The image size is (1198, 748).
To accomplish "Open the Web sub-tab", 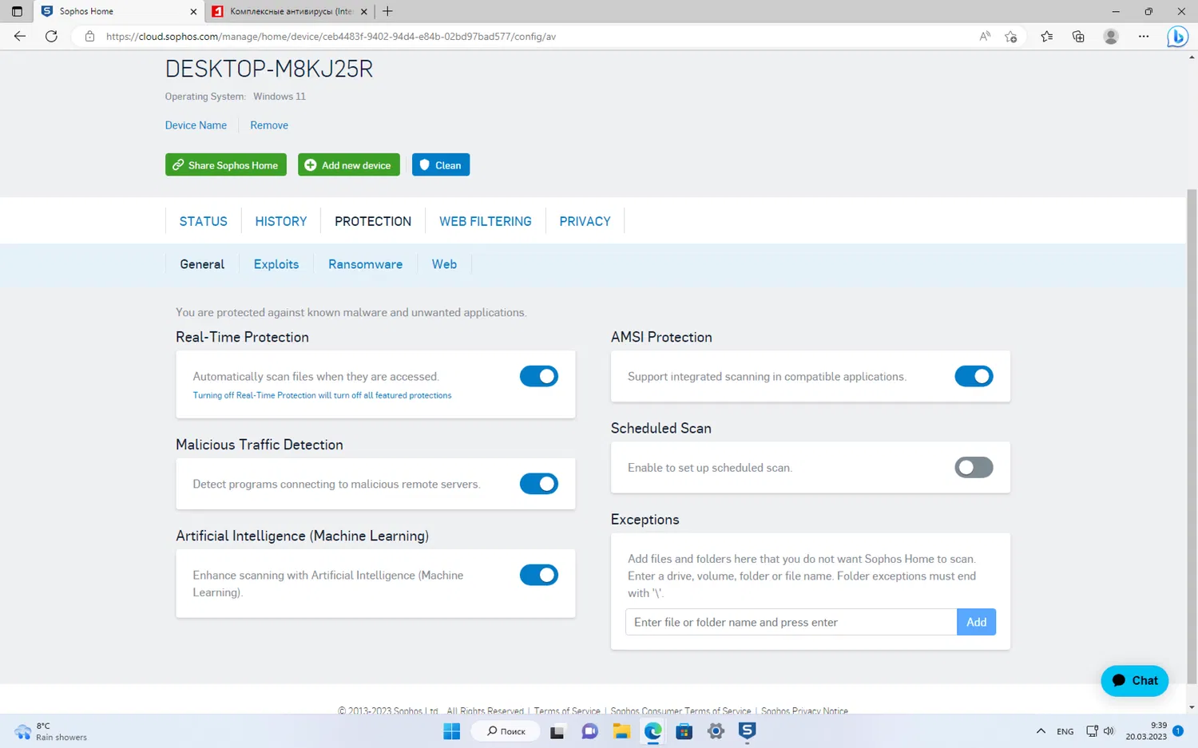I will (x=444, y=264).
